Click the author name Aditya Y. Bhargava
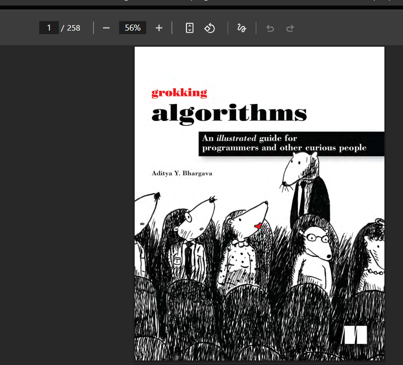This screenshot has width=403, height=365. [182, 173]
